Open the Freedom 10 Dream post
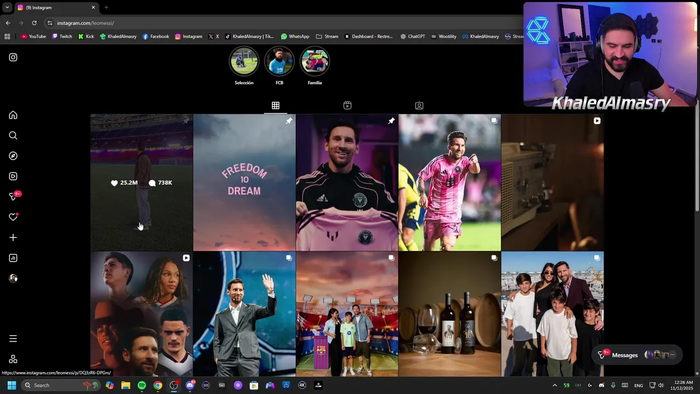 [244, 182]
